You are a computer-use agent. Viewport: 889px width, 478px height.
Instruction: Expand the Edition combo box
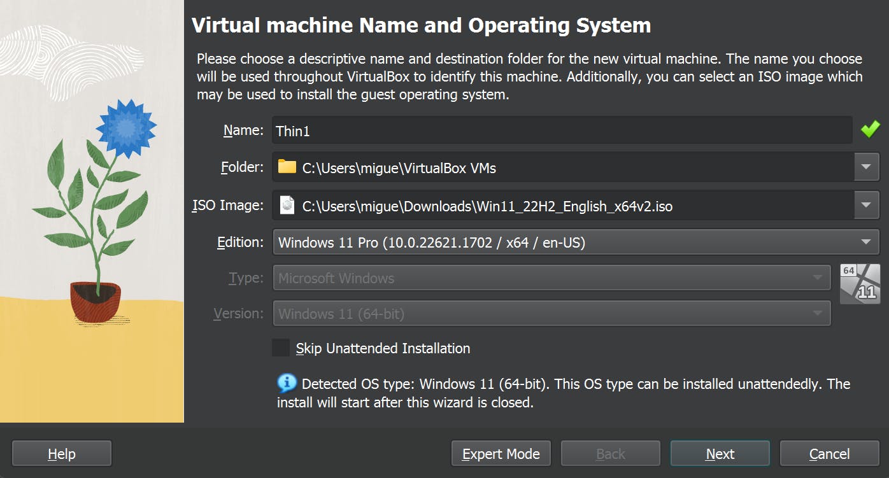point(576,242)
